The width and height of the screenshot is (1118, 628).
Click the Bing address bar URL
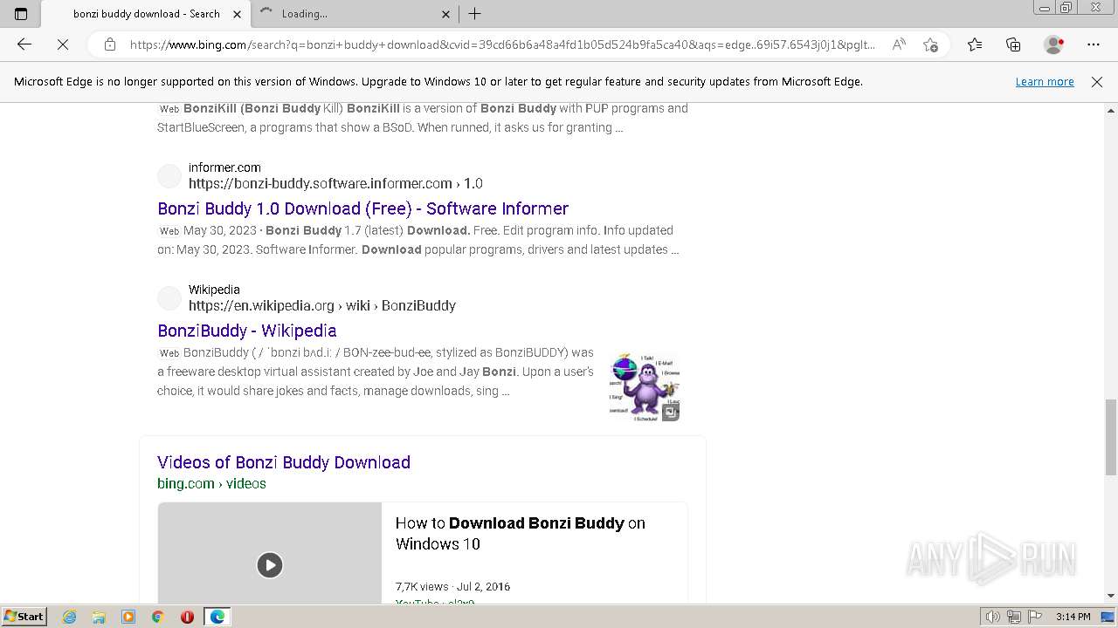[502, 44]
